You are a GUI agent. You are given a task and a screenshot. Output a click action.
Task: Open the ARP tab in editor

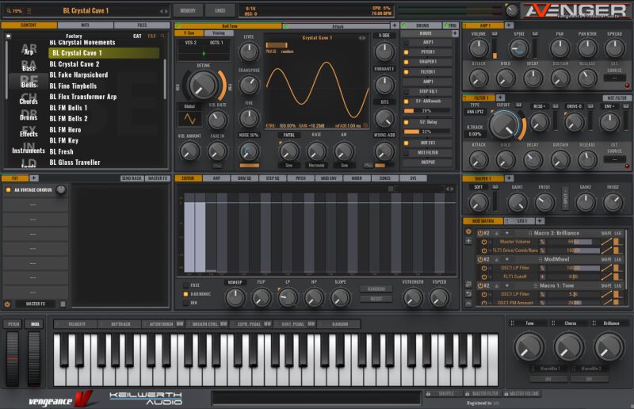pos(216,178)
